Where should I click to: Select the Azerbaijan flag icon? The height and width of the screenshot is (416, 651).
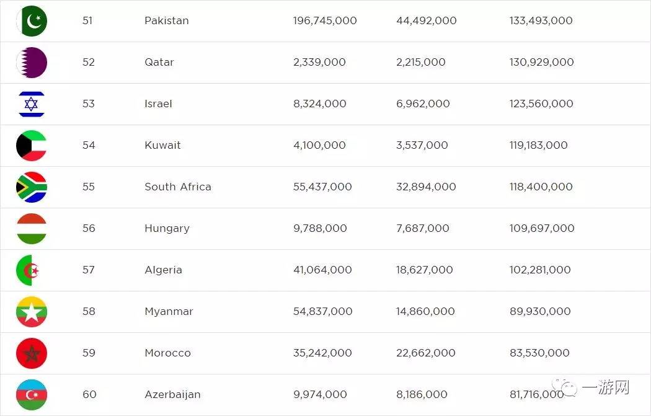pos(31,394)
